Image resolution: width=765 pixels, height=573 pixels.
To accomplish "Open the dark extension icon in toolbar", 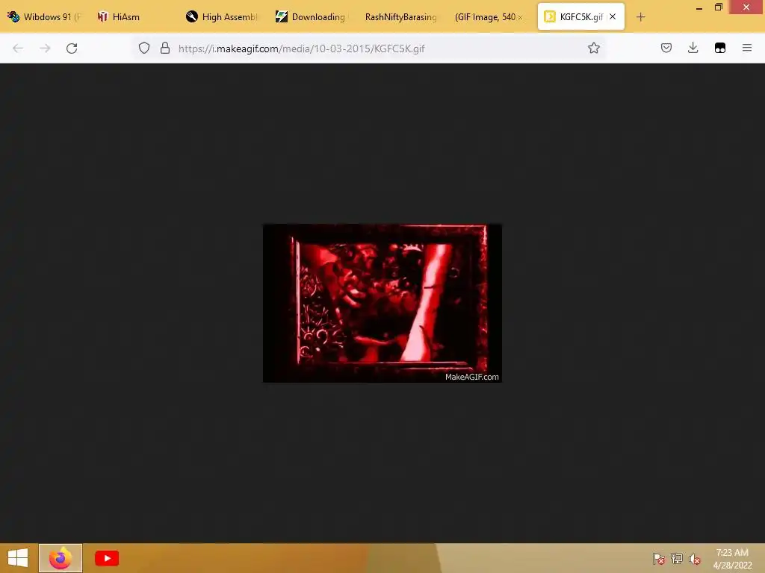I will coord(720,48).
